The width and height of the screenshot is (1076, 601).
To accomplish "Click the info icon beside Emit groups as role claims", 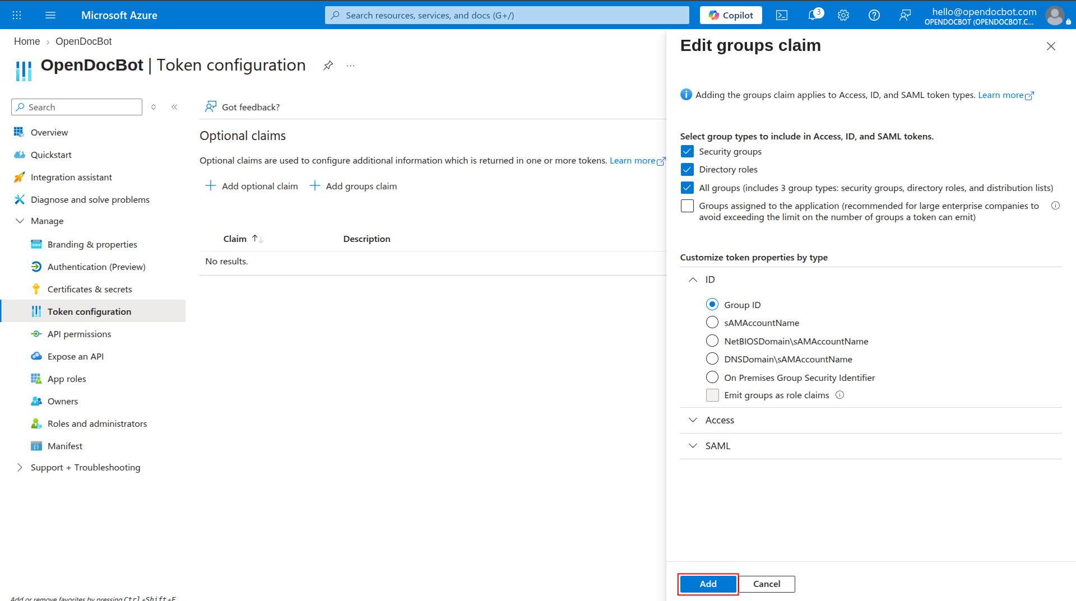I will (x=840, y=395).
